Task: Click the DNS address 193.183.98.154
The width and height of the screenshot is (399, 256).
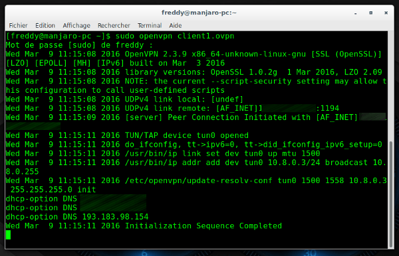Action: [115, 217]
